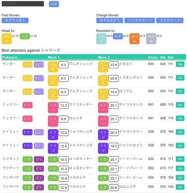Click the yellow でんき weakness type badge
187x193 pixels.
(7, 39)
